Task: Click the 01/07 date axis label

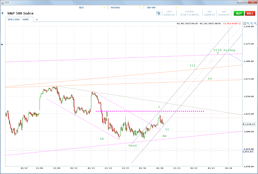Action: tap(24, 168)
